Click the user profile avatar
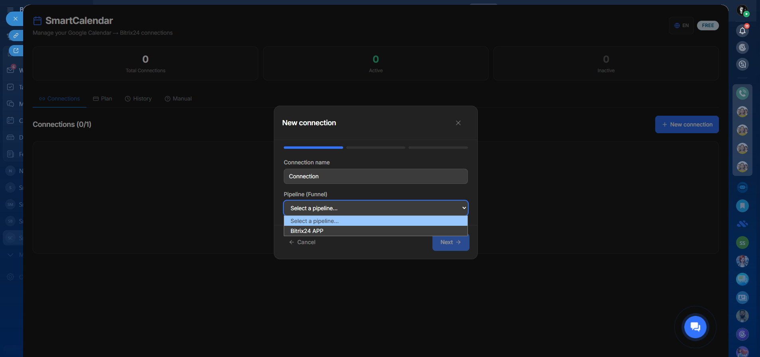 pos(742,11)
